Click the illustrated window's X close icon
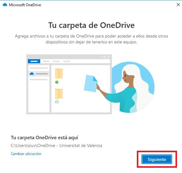The image size is (182, 173). coord(108,57)
